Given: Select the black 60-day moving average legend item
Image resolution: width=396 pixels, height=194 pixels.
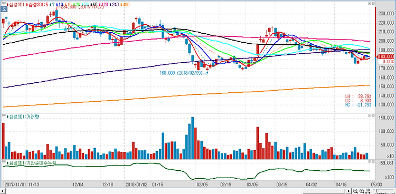Looking at the screenshot, I should [95, 5].
